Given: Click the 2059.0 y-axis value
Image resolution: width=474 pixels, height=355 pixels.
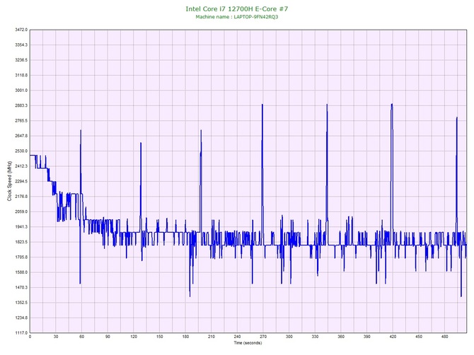Looking at the screenshot, I should click(21, 211).
